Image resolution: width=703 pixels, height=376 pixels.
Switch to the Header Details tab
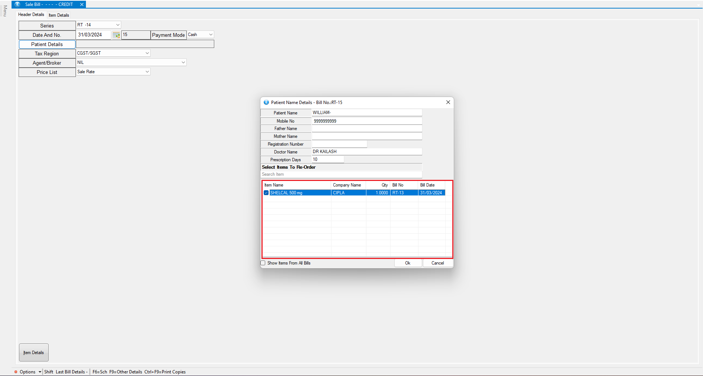[x=31, y=14]
